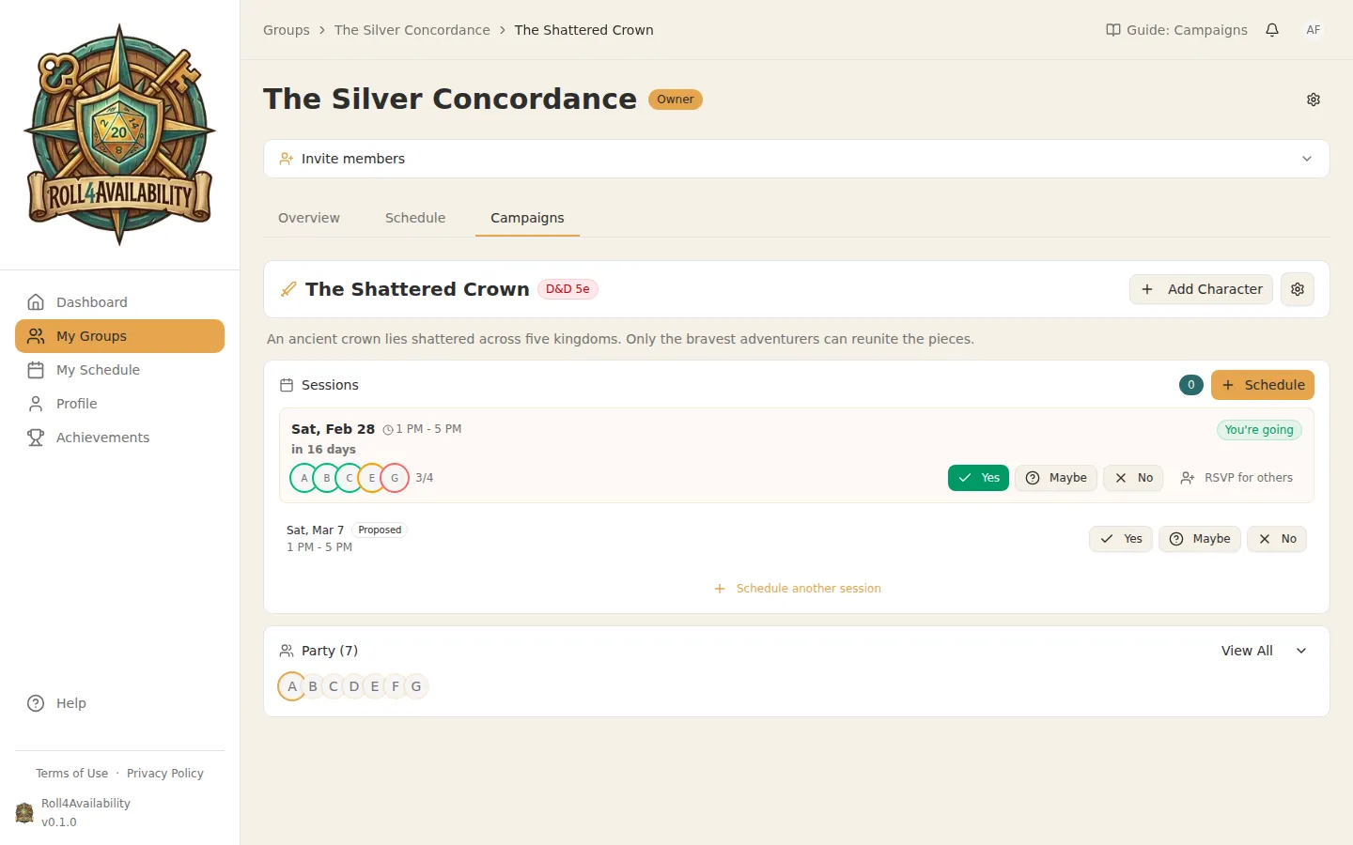The width and height of the screenshot is (1353, 845).
Task: Open RSVP for others menu
Action: pos(1236,478)
